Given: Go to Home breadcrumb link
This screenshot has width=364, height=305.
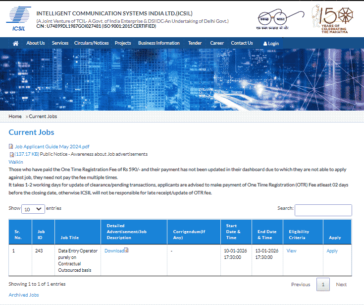Looking at the screenshot, I should [15, 117].
